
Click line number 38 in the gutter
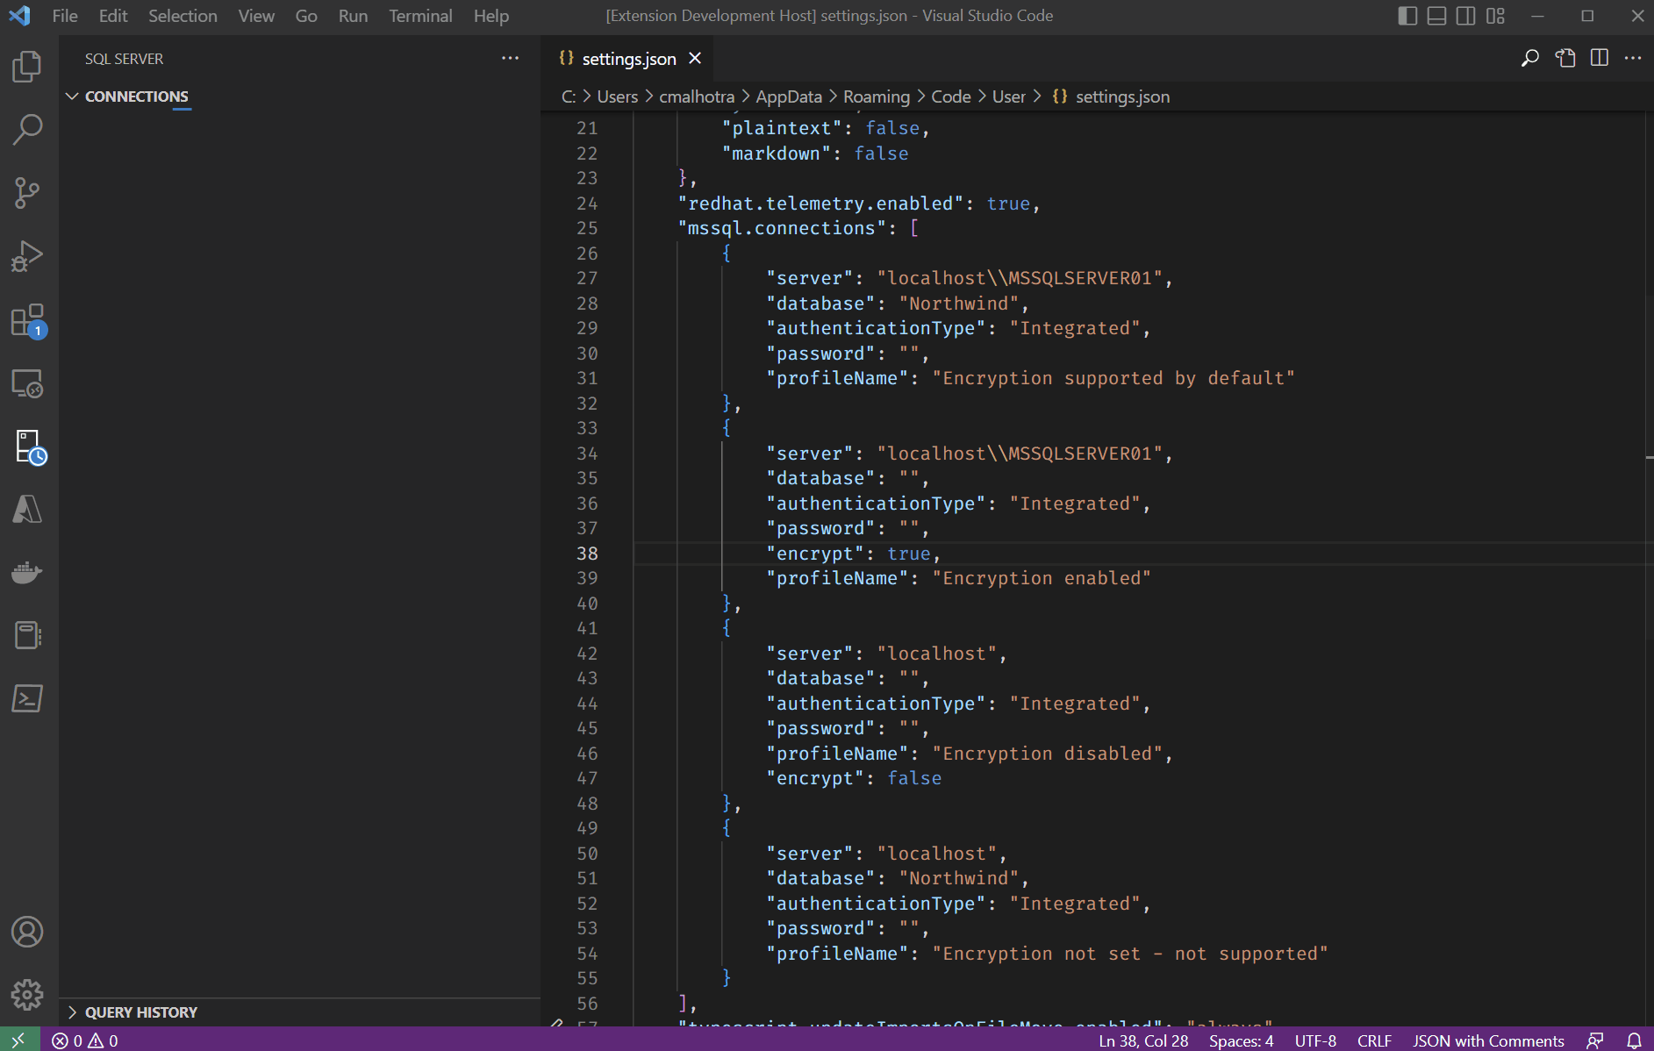click(x=587, y=554)
